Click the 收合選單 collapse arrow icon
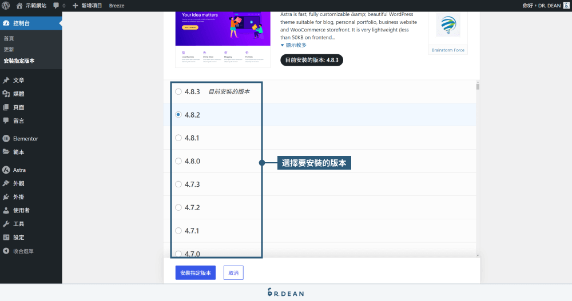Viewport: 572px width, 301px height. [6, 251]
